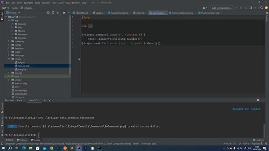Select api.php in project tree
This screenshot has width=269, height=151.
click(21, 62)
